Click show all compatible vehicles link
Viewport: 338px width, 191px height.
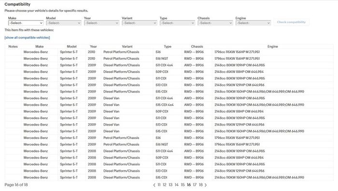click(x=27, y=38)
